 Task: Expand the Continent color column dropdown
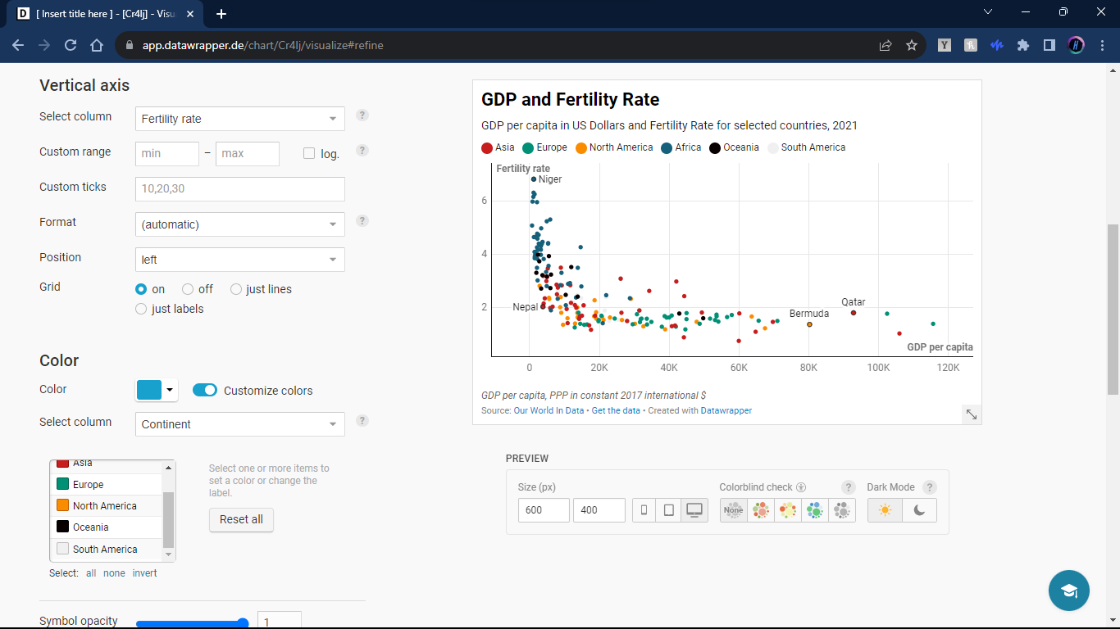[239, 424]
